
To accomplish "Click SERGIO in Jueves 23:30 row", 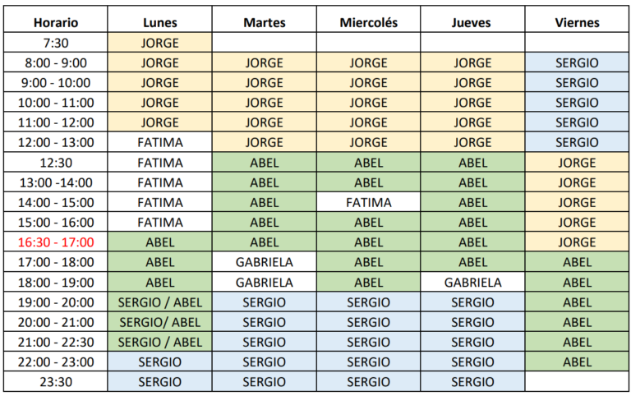I will pos(472,381).
